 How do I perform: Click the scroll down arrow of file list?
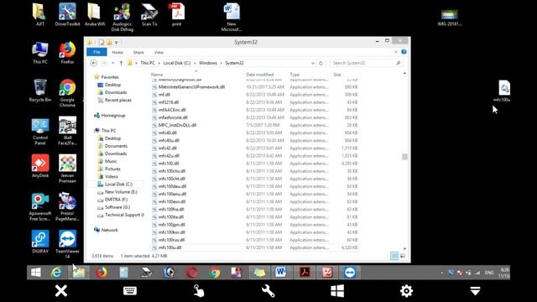pyautogui.click(x=404, y=248)
